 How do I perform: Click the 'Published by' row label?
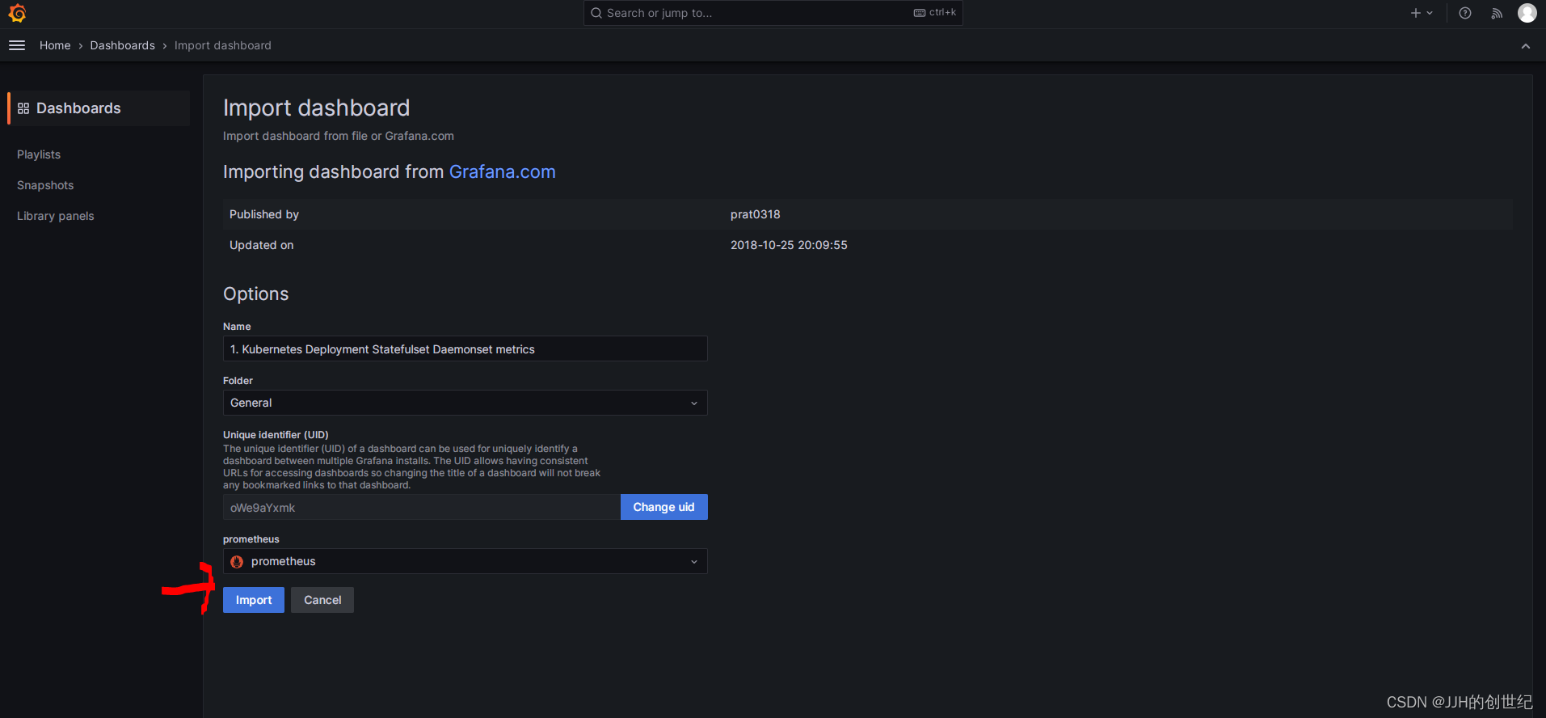pos(264,214)
